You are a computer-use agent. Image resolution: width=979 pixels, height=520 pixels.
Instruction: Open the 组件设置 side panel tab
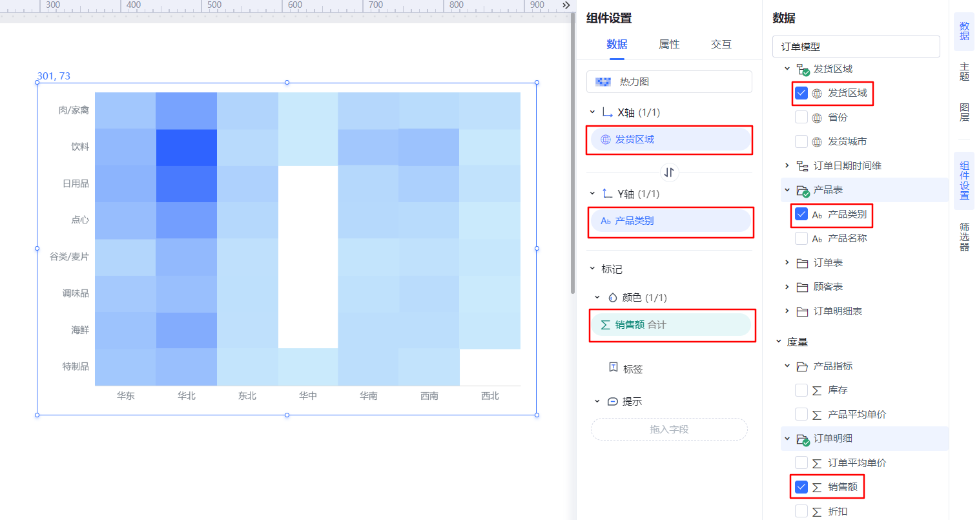964,181
